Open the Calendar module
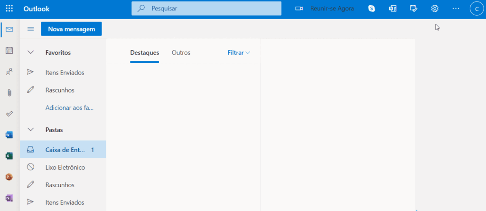This screenshot has height=211, width=486. point(9,50)
